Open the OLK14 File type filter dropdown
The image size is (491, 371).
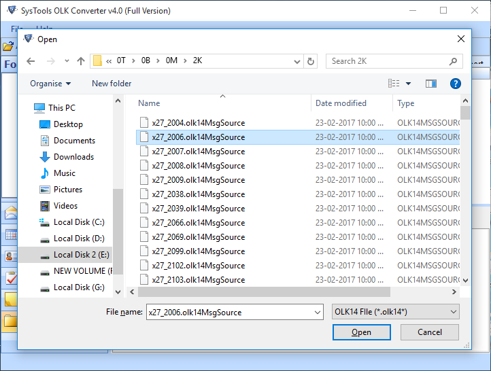point(396,312)
